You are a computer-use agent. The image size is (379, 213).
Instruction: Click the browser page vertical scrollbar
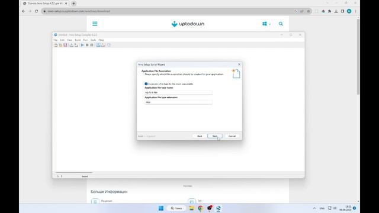(358, 57)
